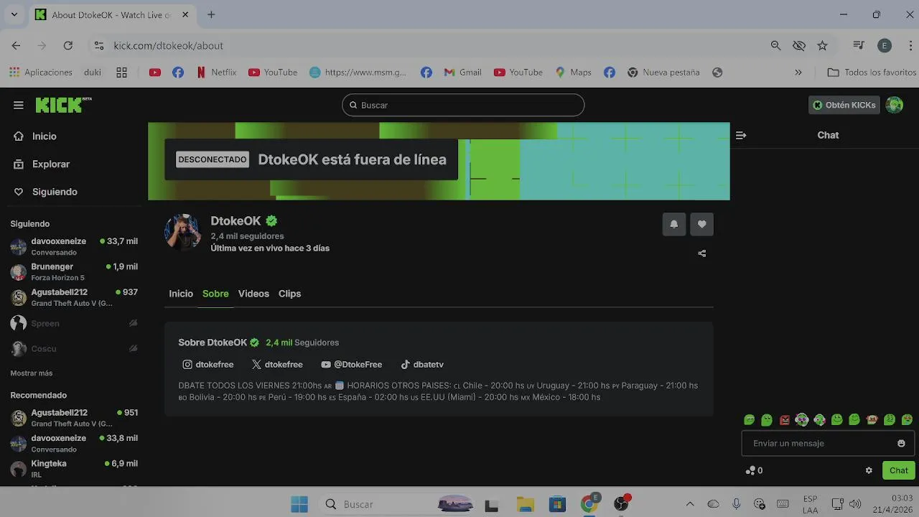Image resolution: width=919 pixels, height=517 pixels.
Task: Open the emoji picker in chat input
Action: tap(901, 443)
